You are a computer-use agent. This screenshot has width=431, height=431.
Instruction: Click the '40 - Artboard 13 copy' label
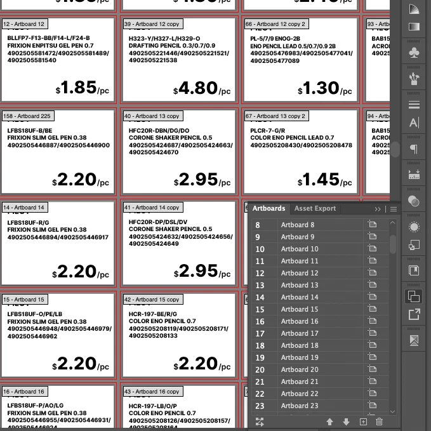[x=152, y=116]
